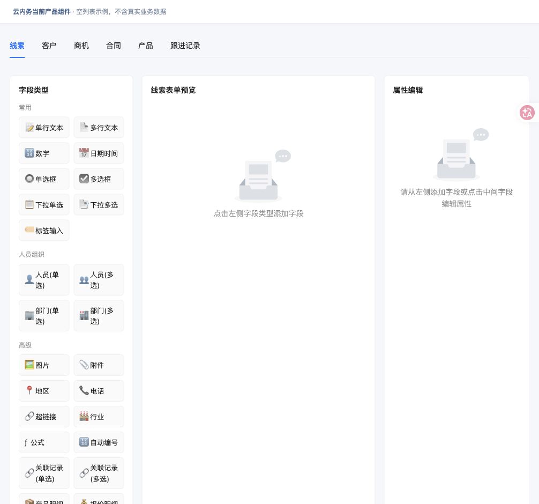Select the 产品 tab
Screen dimensions: 539x504
coord(145,46)
